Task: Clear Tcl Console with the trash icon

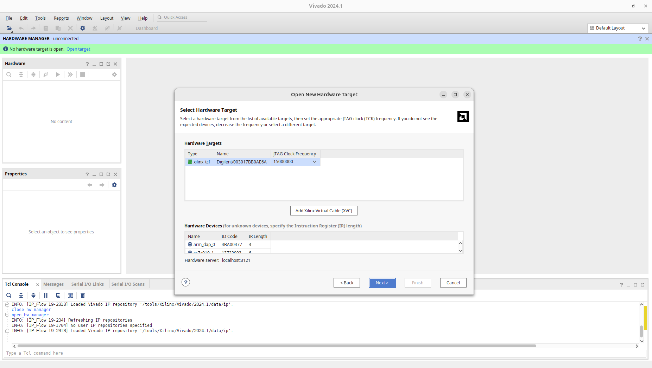Action: click(83, 295)
